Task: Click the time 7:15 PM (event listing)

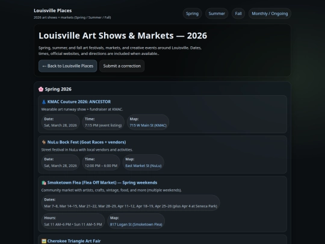Action: point(104,125)
